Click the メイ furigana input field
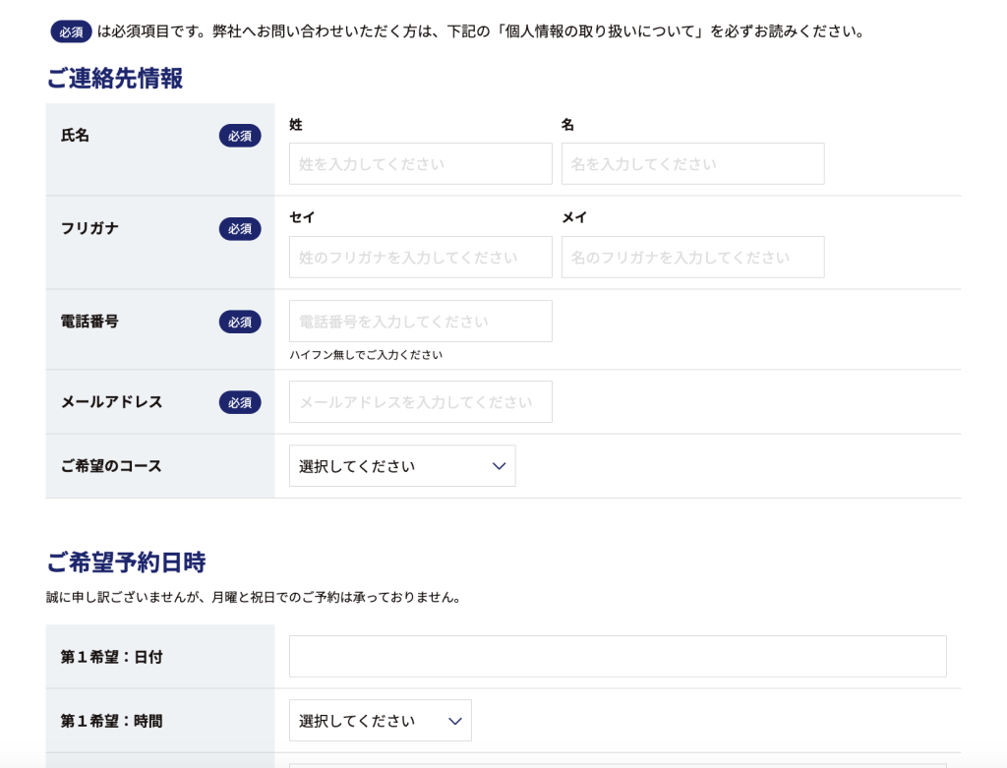1007x768 pixels. pos(692,258)
